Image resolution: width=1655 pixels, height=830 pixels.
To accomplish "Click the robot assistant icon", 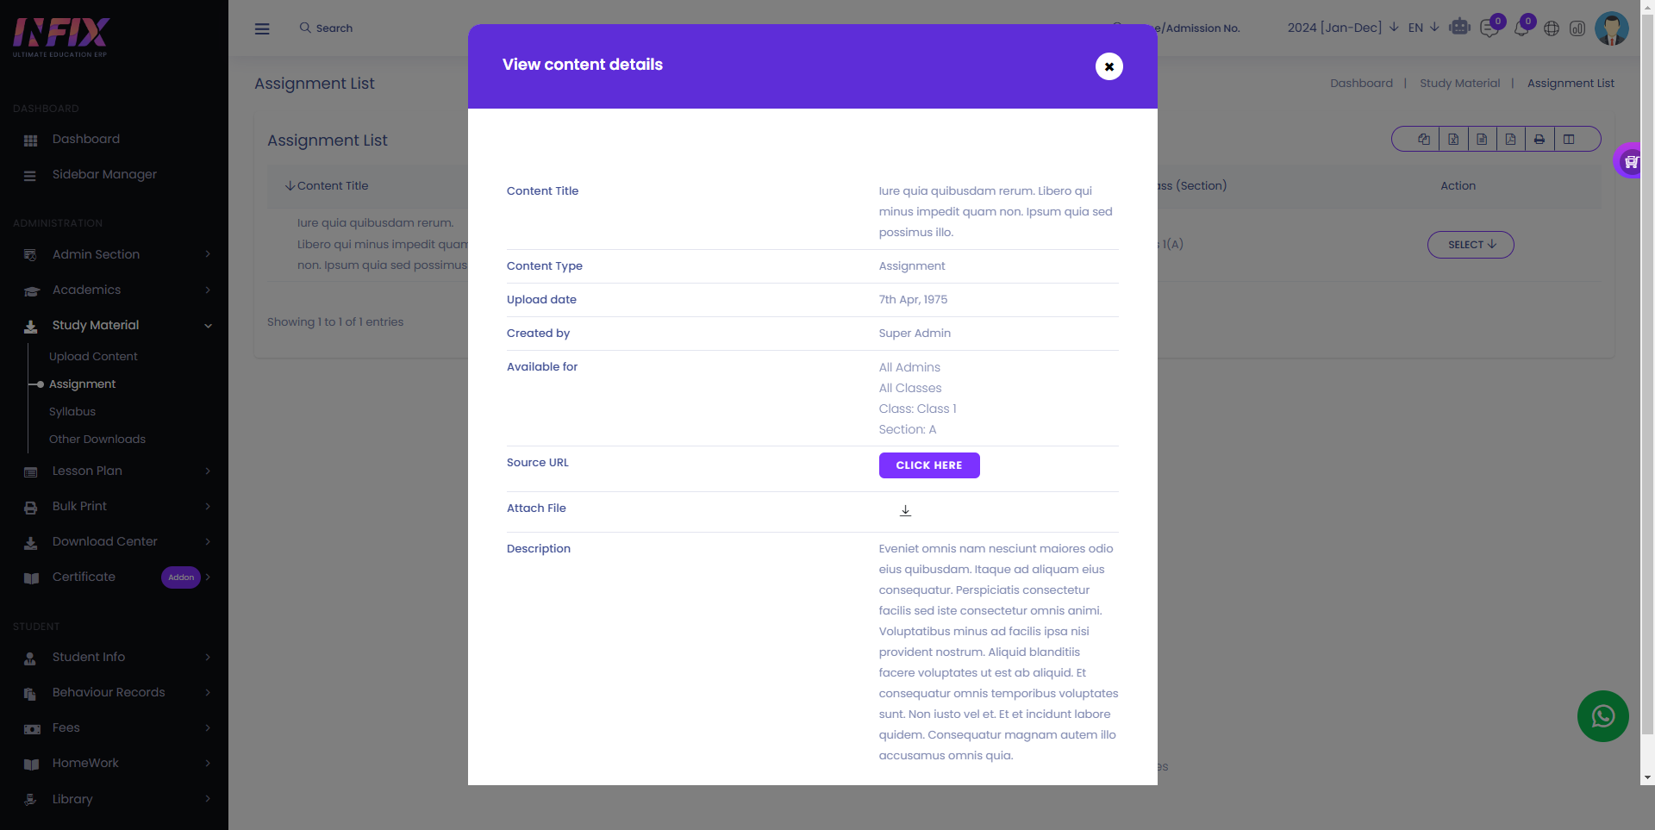I will (x=1459, y=28).
